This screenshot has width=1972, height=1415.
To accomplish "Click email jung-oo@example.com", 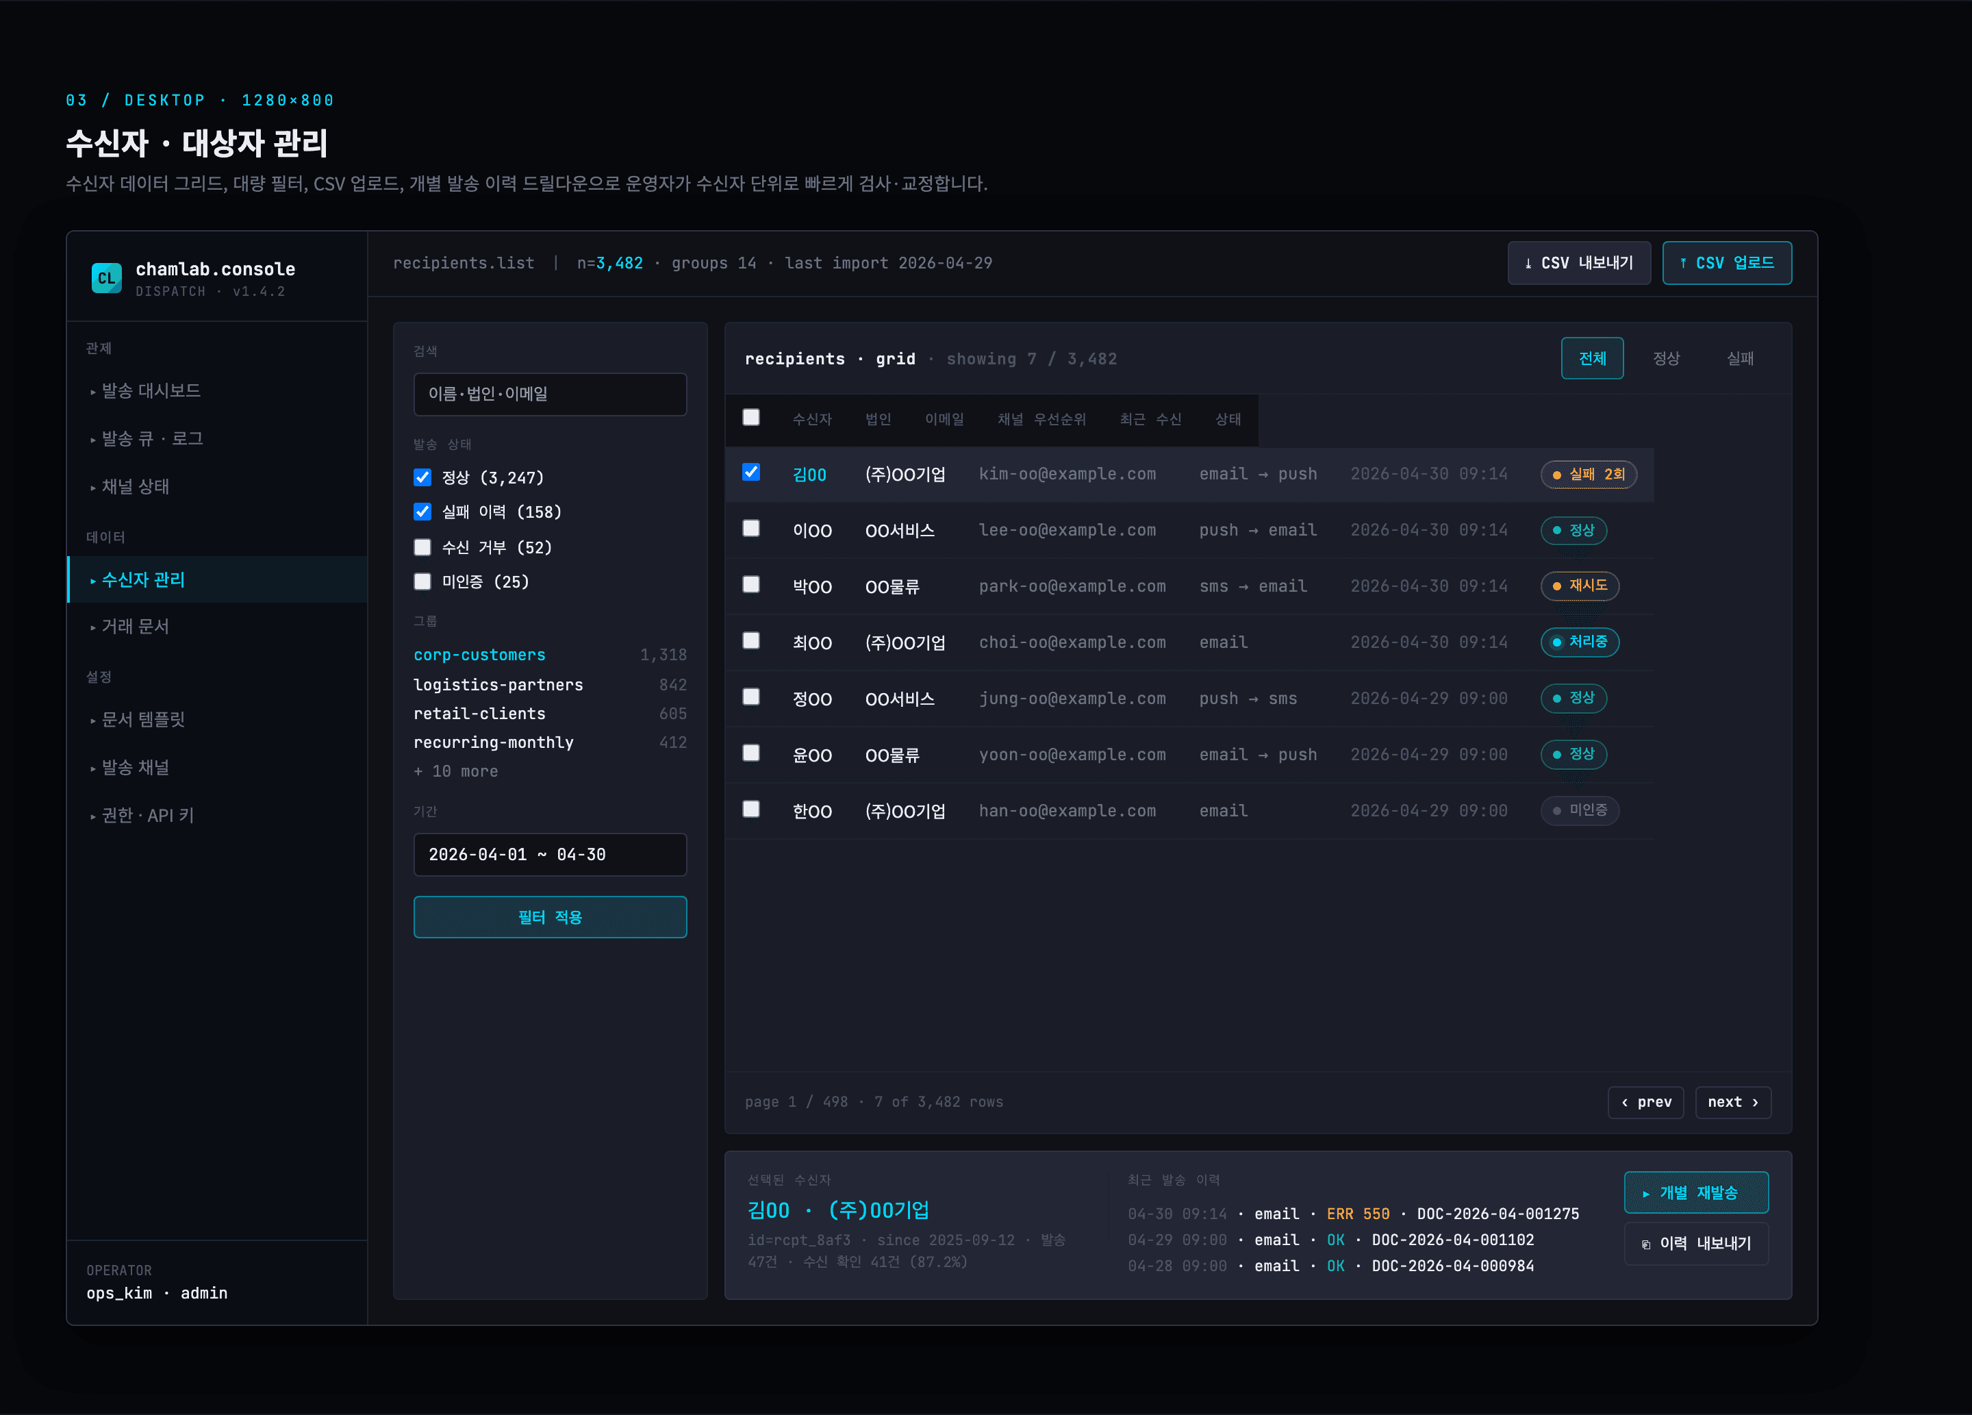I will [x=1072, y=699].
